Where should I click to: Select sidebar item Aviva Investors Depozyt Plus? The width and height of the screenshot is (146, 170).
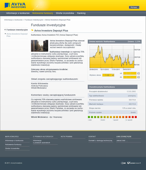point(17,35)
